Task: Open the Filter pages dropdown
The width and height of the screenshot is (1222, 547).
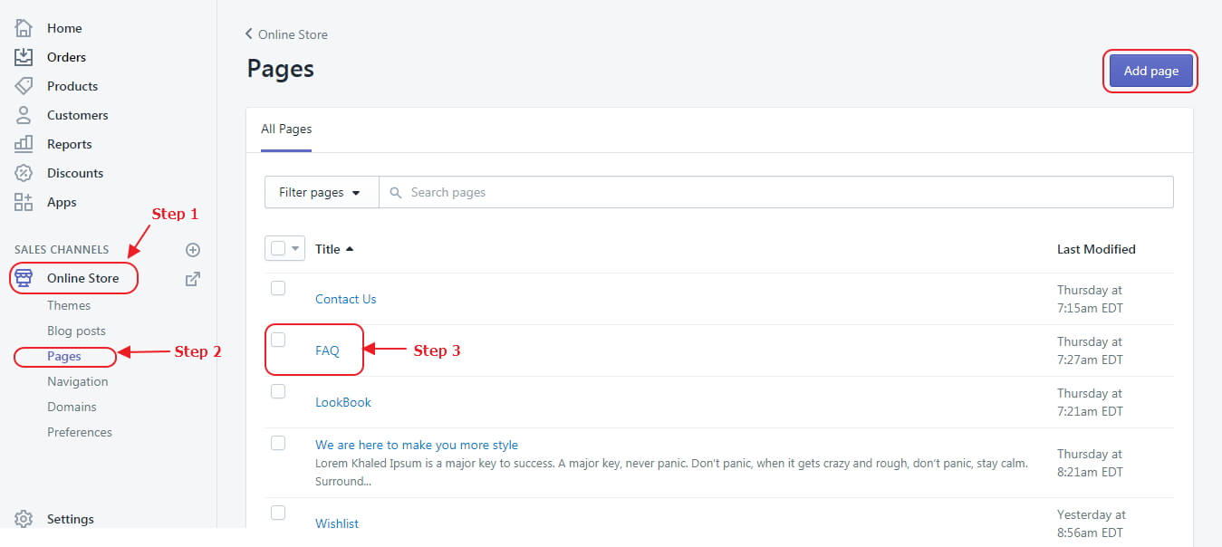Action: click(x=322, y=192)
